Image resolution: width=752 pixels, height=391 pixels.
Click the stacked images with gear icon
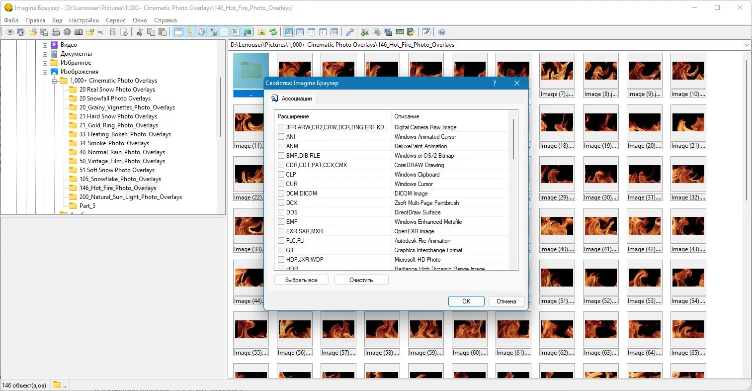click(x=377, y=32)
